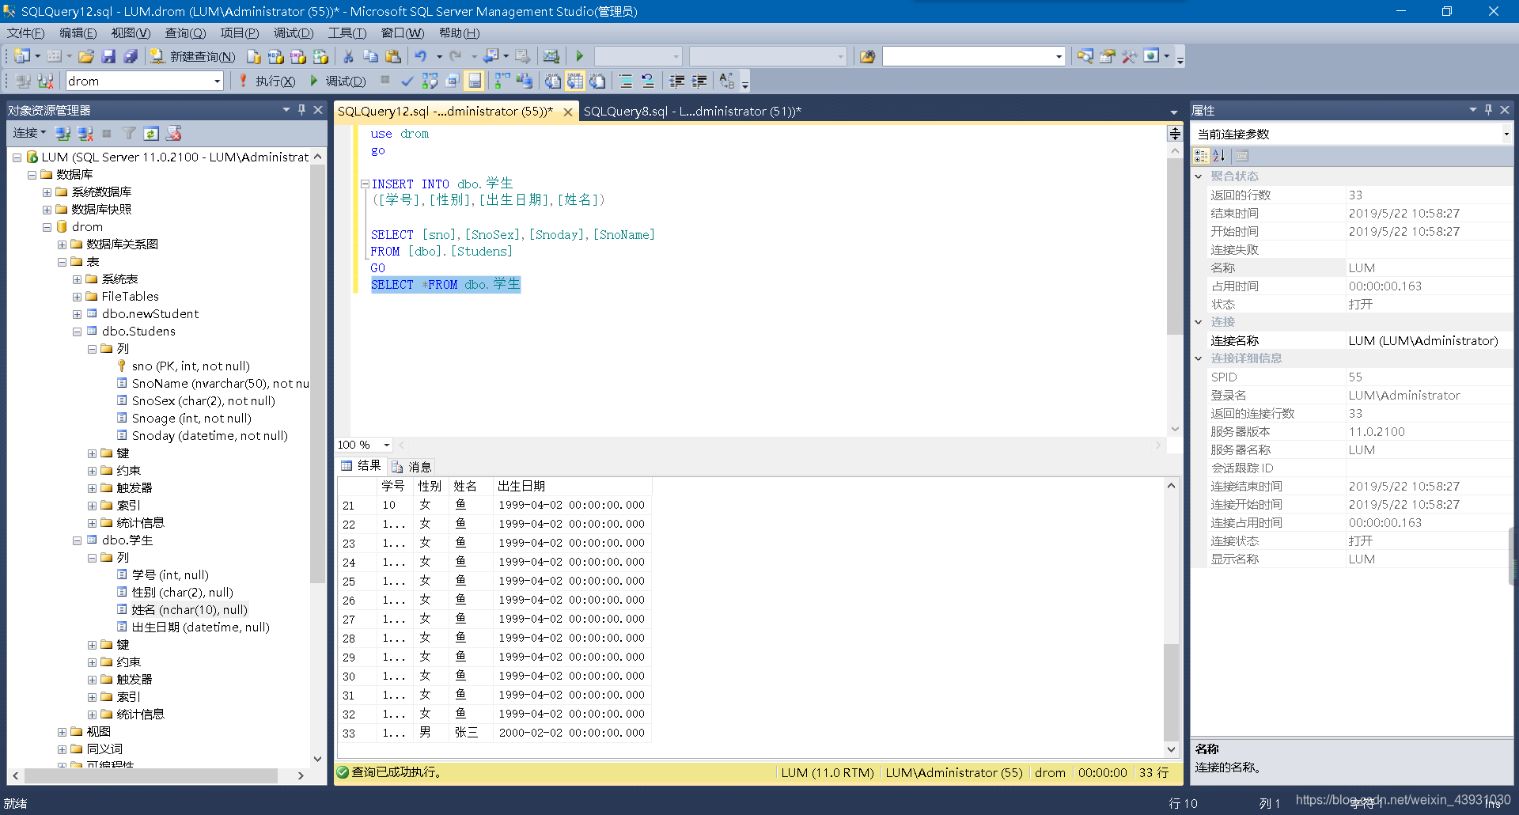Click the Save All icon
This screenshot has width=1519, height=815.
(x=131, y=56)
